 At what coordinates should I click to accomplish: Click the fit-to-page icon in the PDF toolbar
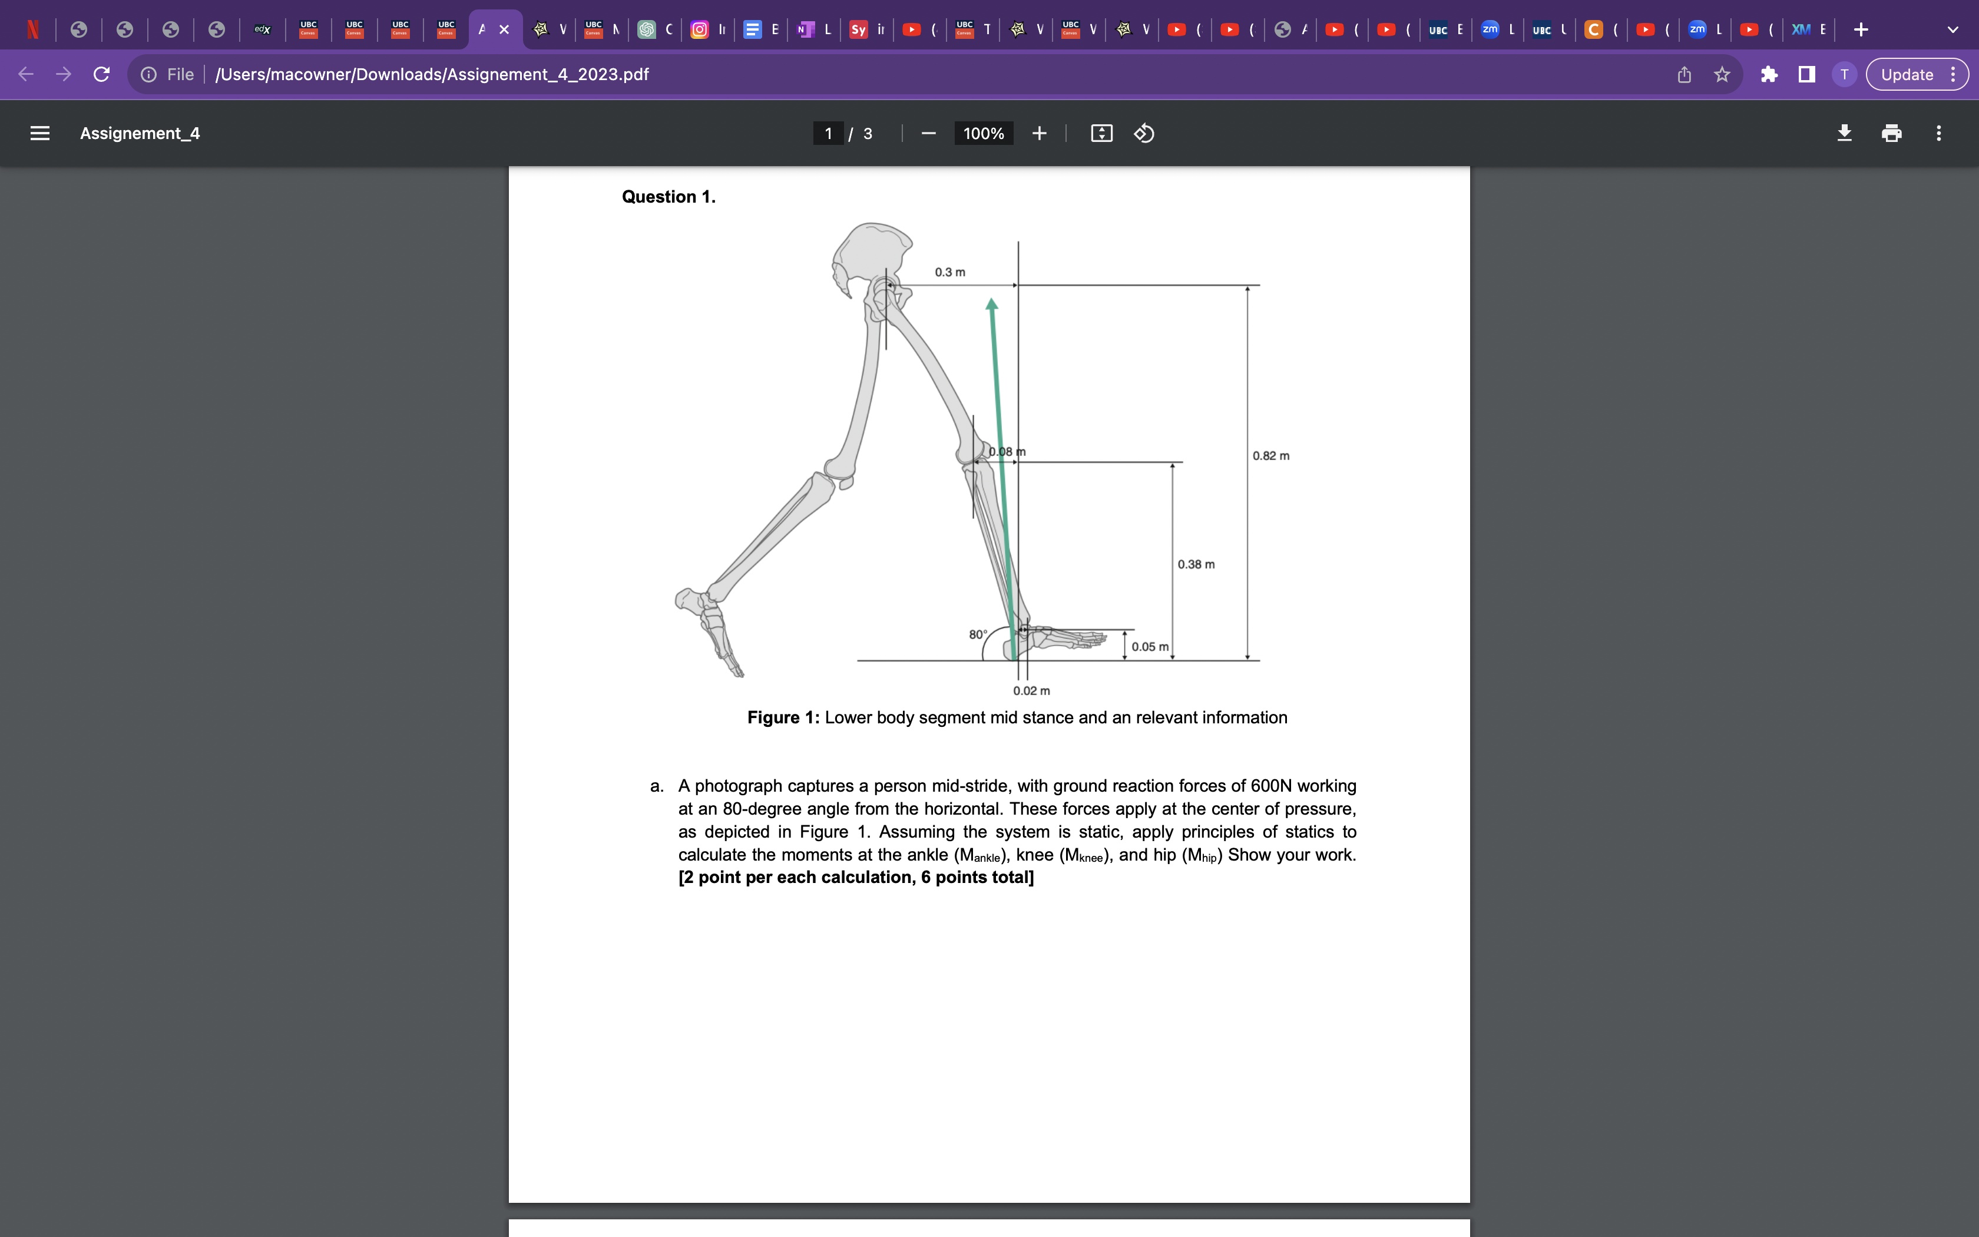tap(1101, 133)
